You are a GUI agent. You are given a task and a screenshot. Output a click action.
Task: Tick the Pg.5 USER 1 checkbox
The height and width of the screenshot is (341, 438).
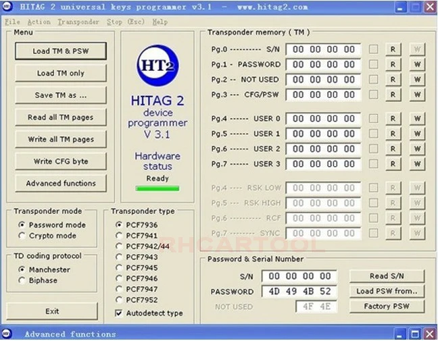[x=374, y=134]
